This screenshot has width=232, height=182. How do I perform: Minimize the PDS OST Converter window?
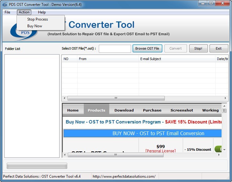(x=203, y=3)
